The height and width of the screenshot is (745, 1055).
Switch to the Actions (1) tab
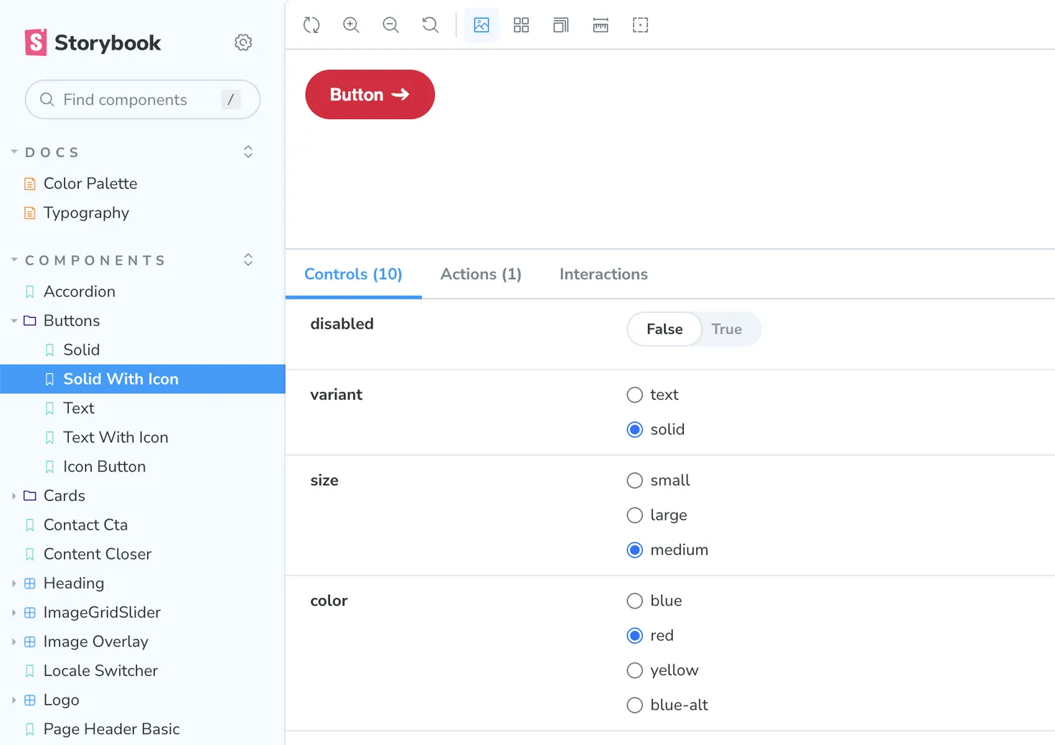pyautogui.click(x=481, y=274)
